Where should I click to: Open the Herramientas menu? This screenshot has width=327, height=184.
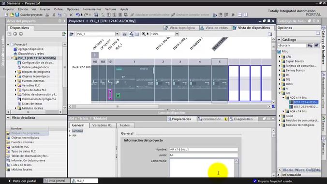tap(92, 9)
